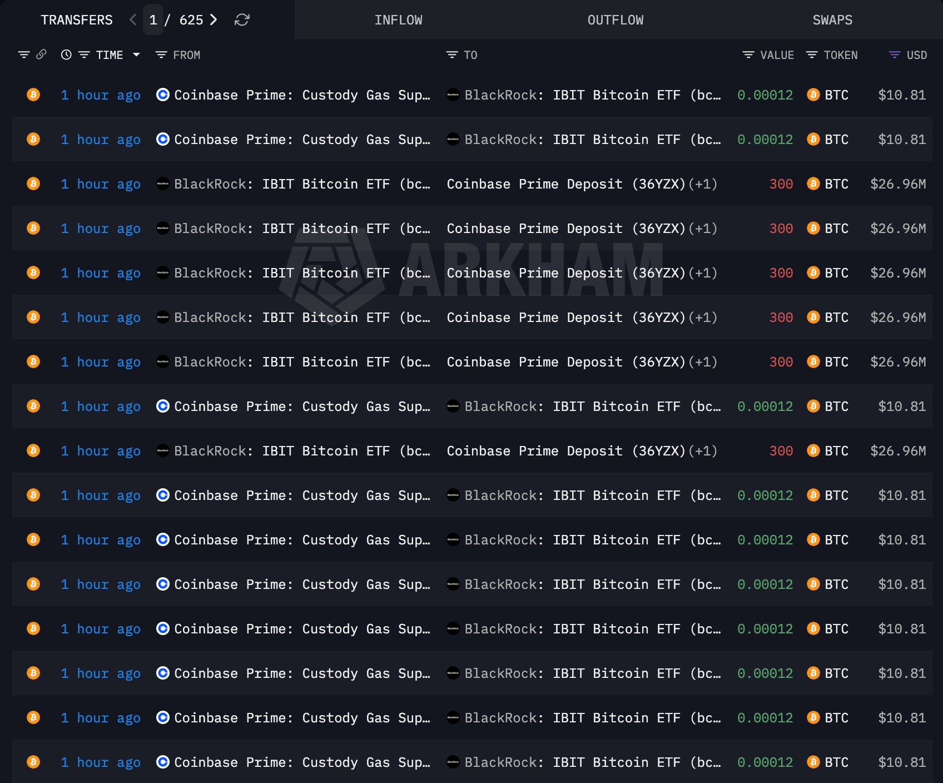Open the TO column filter icon

(452, 55)
